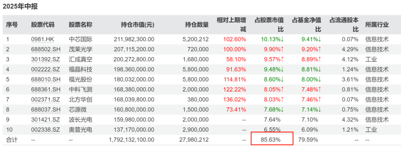This screenshot has width=401, height=149.
Task: Click the 占股票市值比 column header
Action: 269,25
